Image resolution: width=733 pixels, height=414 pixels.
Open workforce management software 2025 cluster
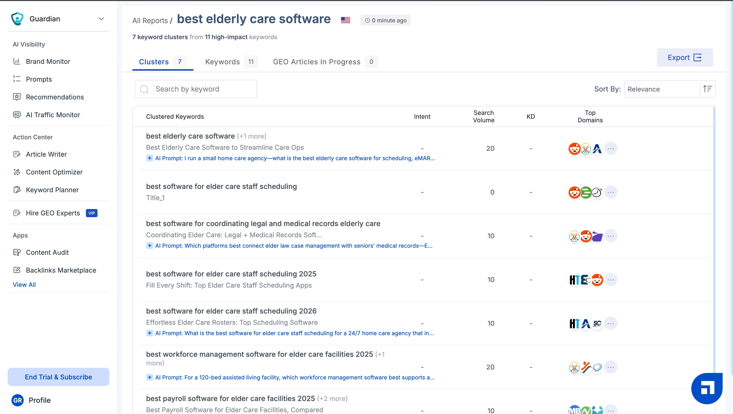[259, 354]
